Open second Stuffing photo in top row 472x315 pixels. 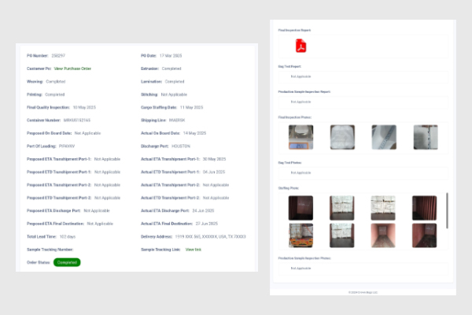pos(342,208)
